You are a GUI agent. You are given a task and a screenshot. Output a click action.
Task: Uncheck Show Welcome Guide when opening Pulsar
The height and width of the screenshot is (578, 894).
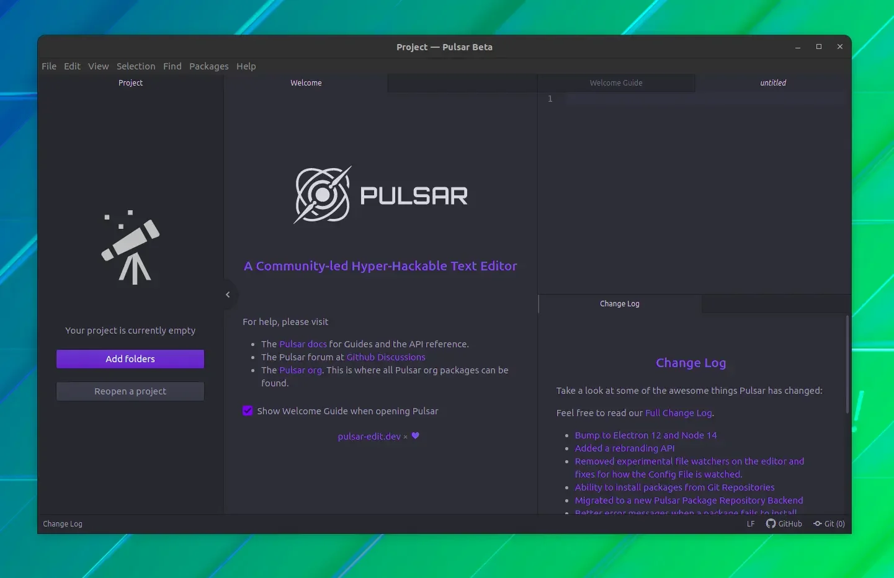(x=248, y=411)
